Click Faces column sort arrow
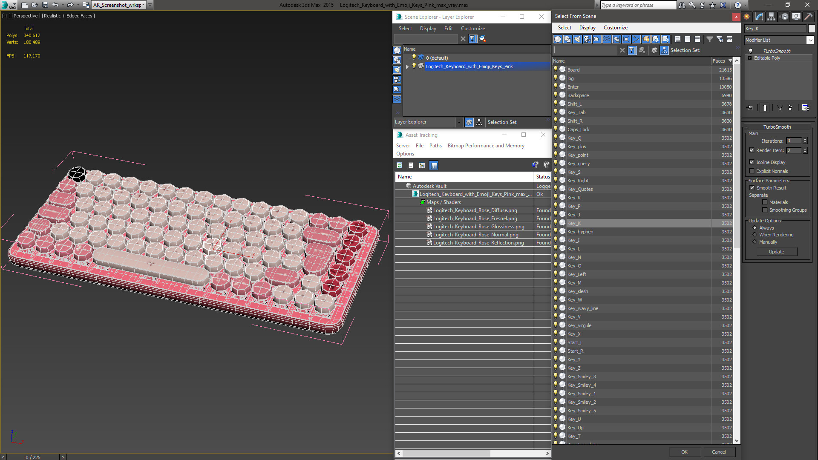818x460 pixels. click(x=730, y=61)
